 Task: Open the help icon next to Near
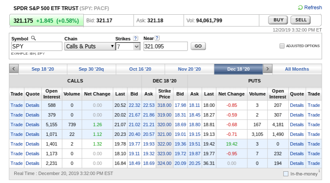pos(157,38)
